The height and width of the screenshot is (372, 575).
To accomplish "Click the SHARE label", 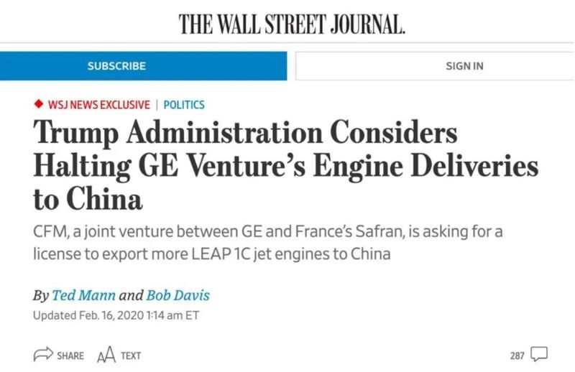I will (70, 355).
